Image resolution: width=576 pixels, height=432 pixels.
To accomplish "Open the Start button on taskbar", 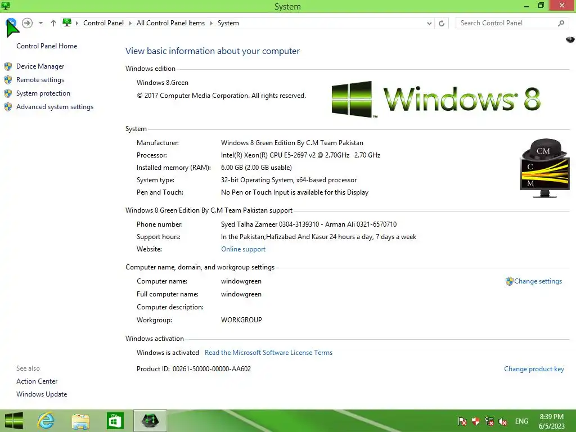I will (x=14, y=421).
